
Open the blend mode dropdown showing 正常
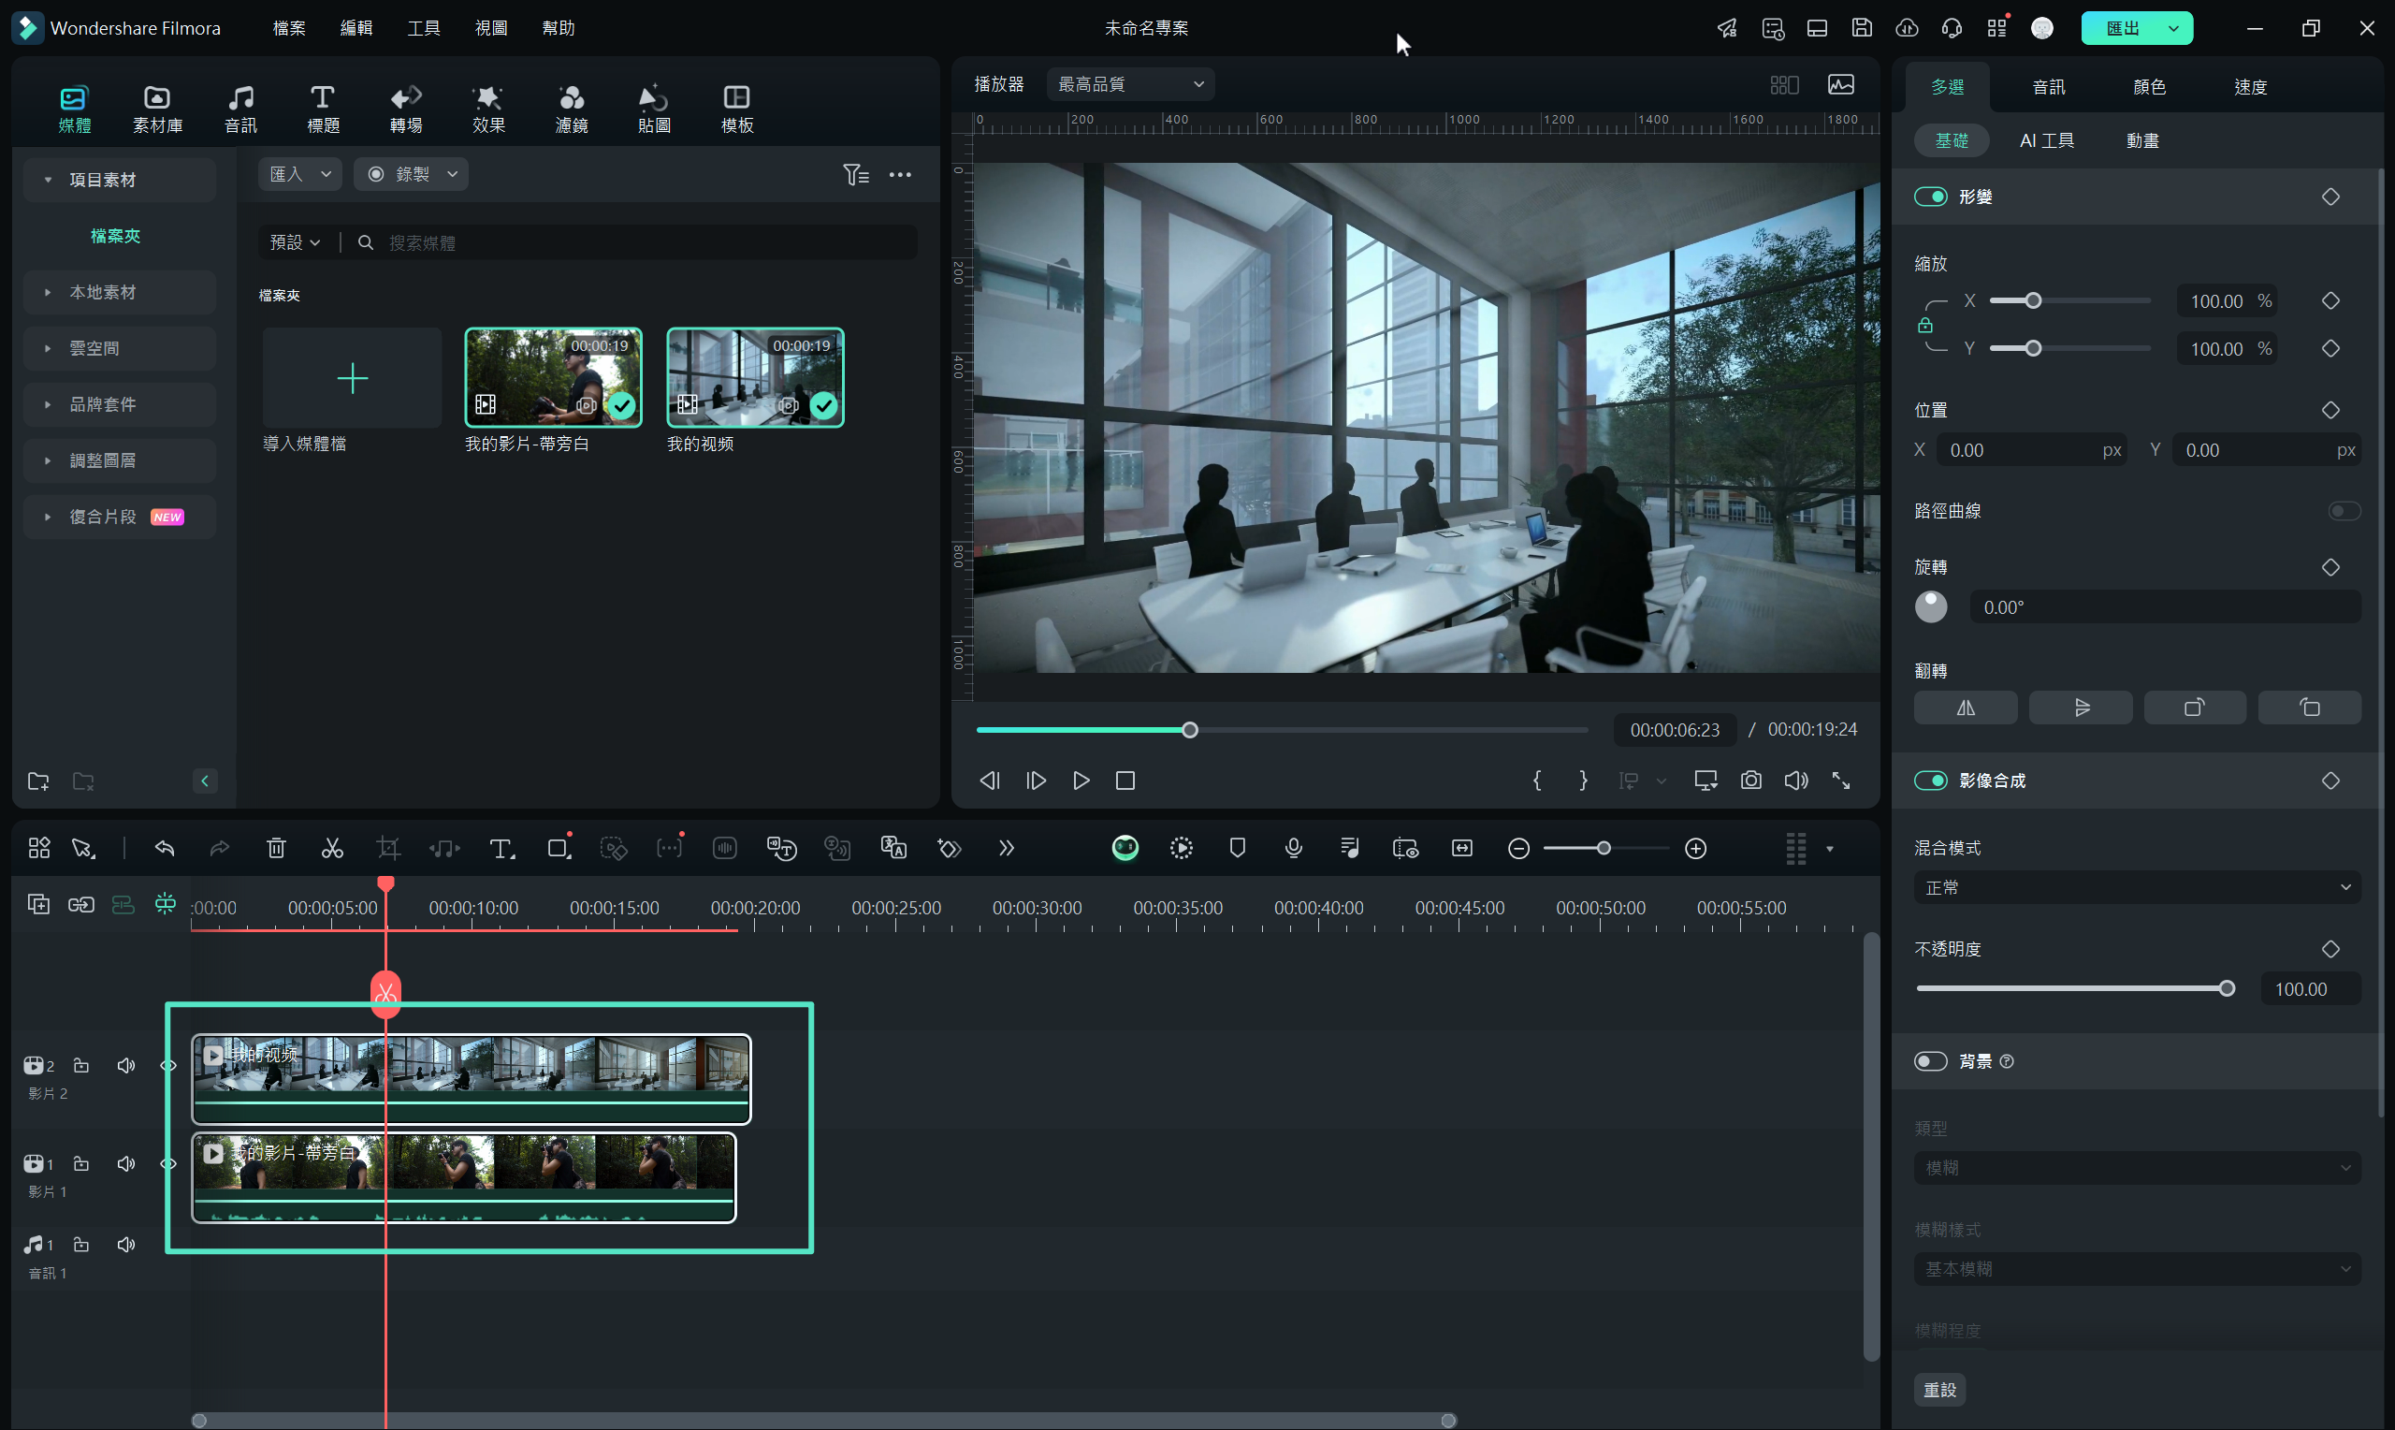[2137, 887]
